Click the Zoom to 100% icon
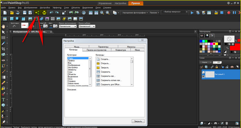The width and height of the screenshot is (241, 128). click(91, 13)
